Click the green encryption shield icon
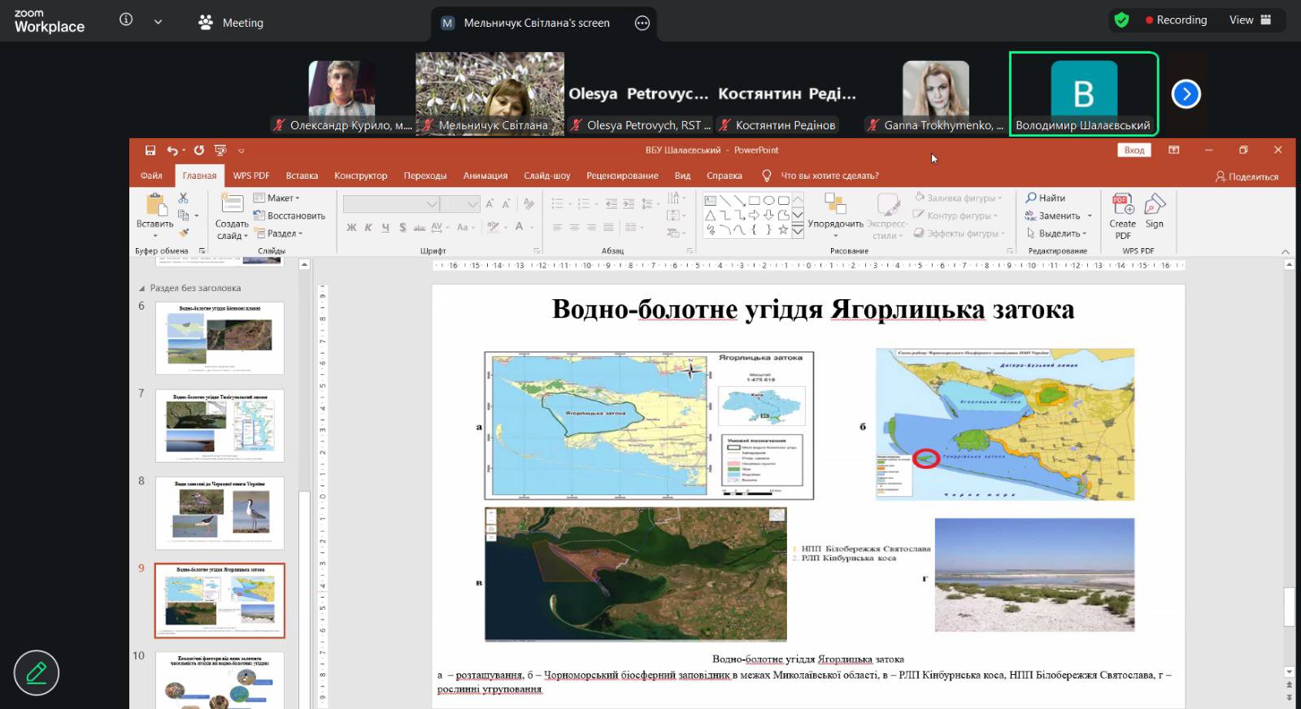Screen dimensions: 1301x709 tap(1121, 20)
